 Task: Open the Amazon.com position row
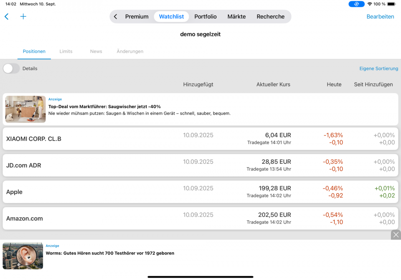pos(200,218)
